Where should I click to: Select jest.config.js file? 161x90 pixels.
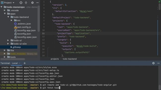(24, 27)
